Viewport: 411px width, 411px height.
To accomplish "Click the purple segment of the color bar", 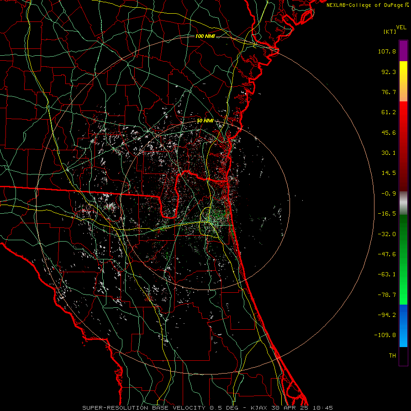I will pyautogui.click(x=403, y=51).
